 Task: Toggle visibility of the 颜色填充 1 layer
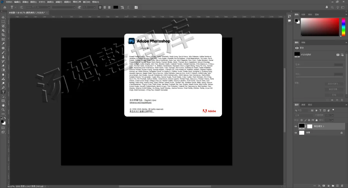click(x=295, y=127)
